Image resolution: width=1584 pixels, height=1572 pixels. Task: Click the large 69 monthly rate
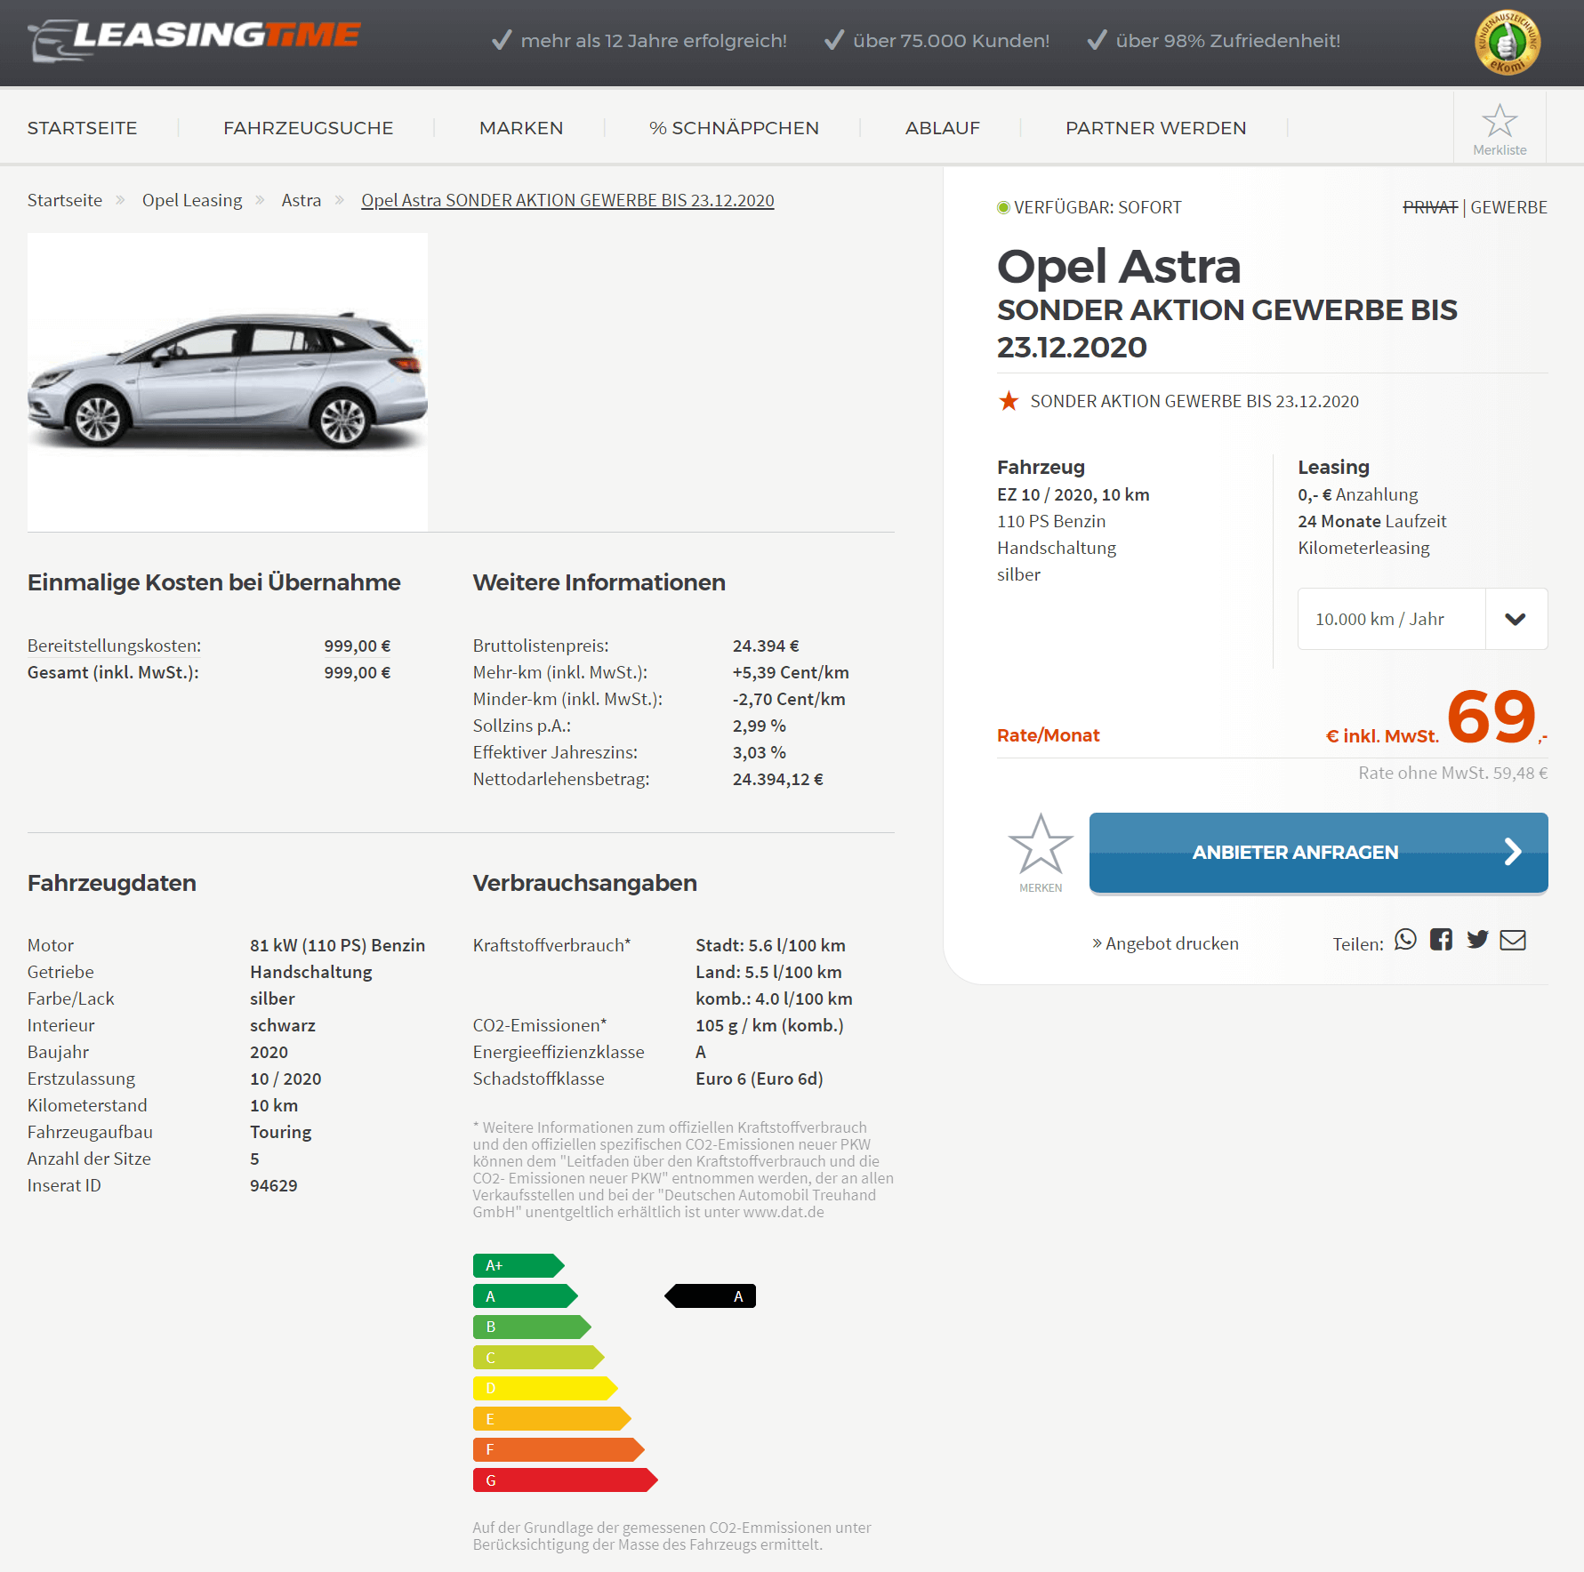coord(1491,717)
